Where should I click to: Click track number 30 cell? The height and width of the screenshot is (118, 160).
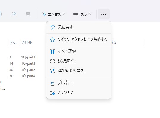click(11, 70)
